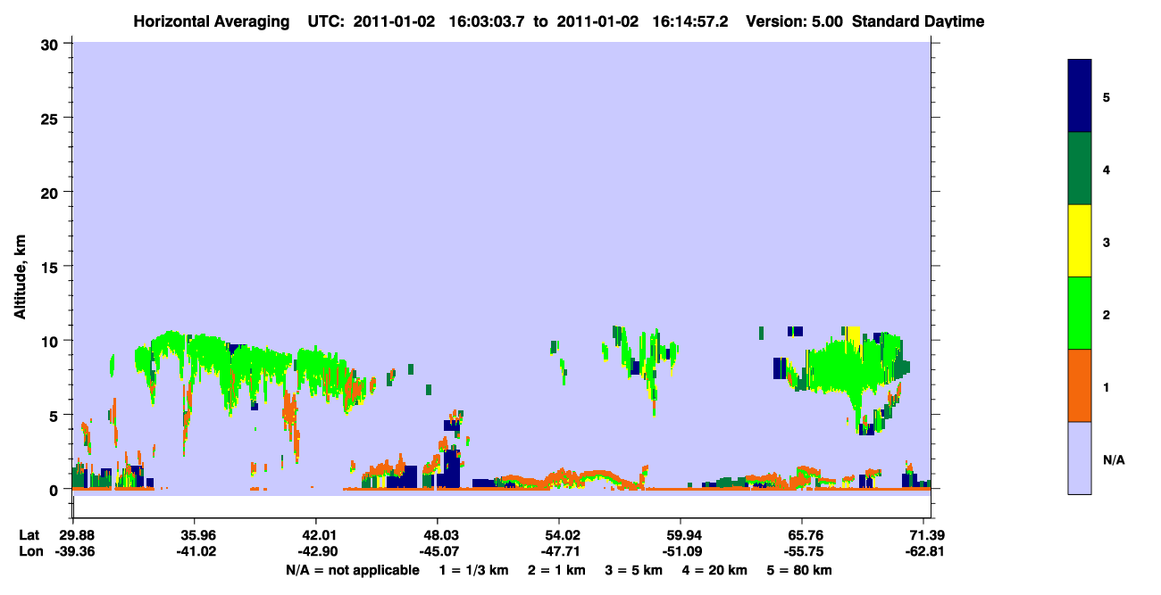Click longitude value -62.81
The width and height of the screenshot is (1161, 595).
[x=924, y=551]
